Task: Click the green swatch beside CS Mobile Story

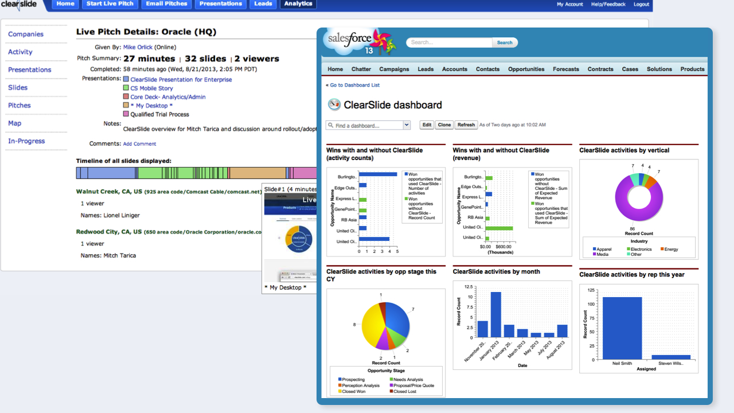Action: point(126,88)
